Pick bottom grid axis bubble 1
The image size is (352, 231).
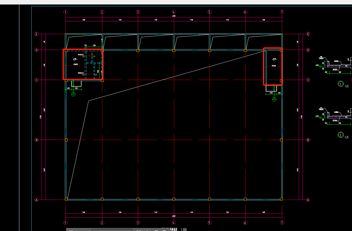tap(66, 223)
